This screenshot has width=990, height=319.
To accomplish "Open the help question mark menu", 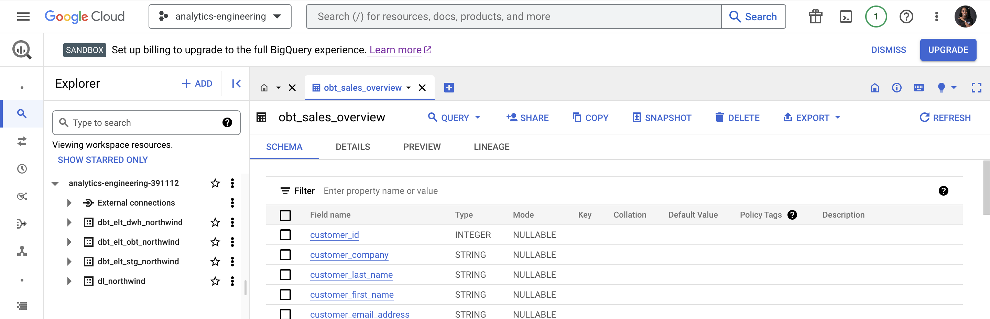I will (906, 16).
